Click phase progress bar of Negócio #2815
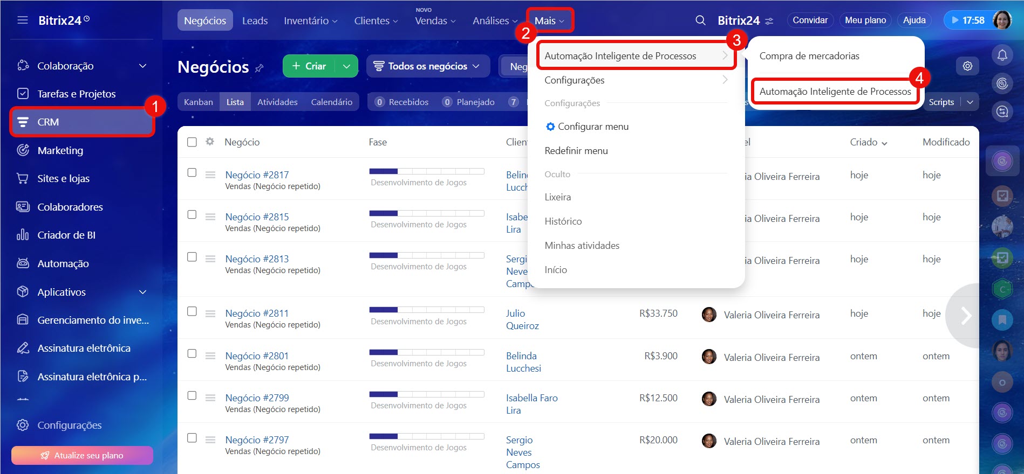The height and width of the screenshot is (474, 1024). pyautogui.click(x=426, y=213)
